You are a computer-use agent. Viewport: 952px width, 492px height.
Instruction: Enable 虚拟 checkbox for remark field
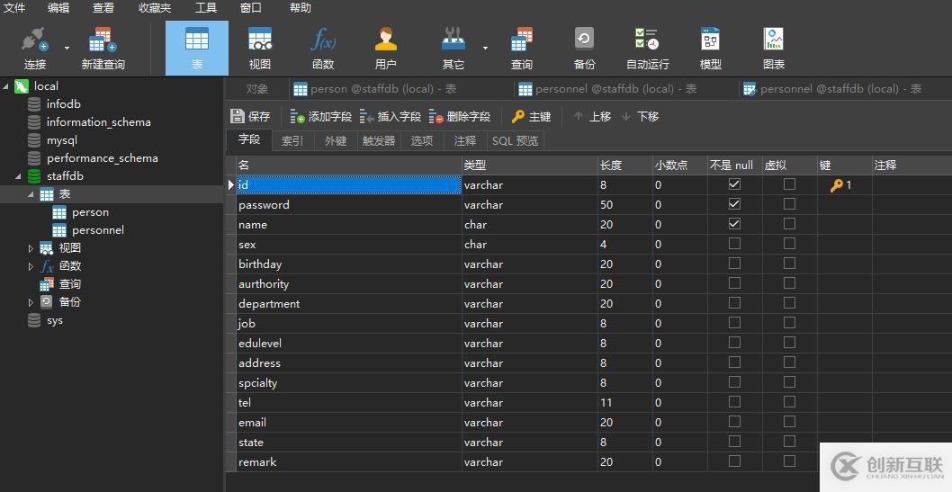pos(789,461)
